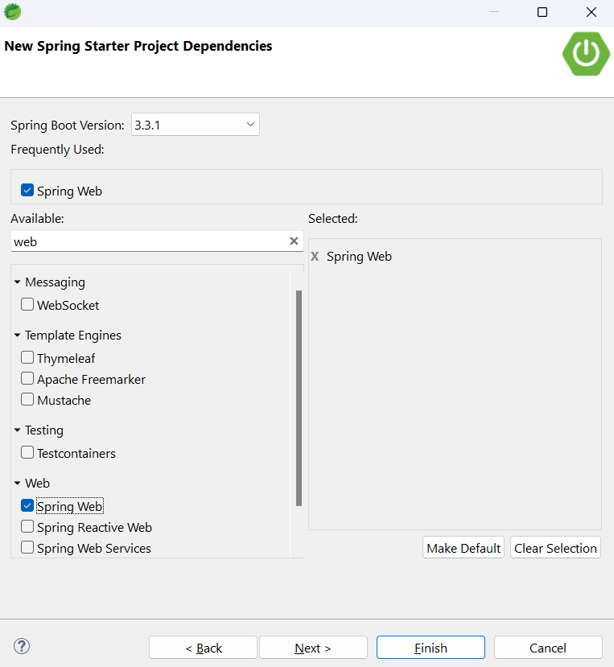Maximize the dialog window

[542, 12]
